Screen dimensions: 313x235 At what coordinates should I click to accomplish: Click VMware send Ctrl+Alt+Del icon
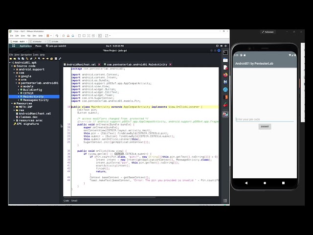57,36
